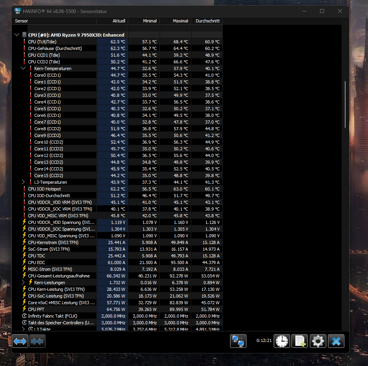368x366 pixels.
Task: Open sensor settings gear icon
Action: (318, 341)
